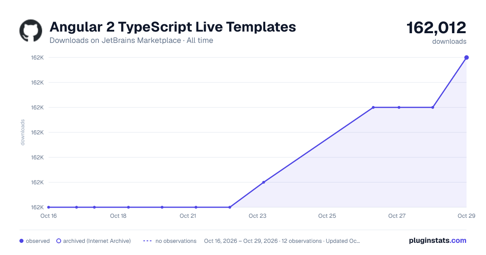Click the 162,012 total downloads figure

(x=437, y=28)
